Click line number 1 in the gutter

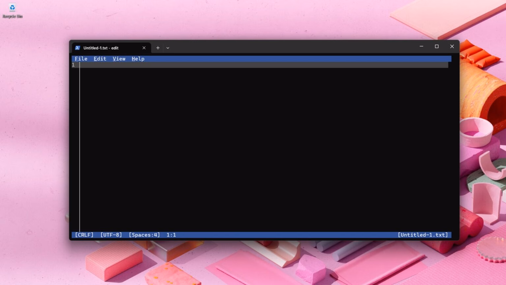pos(73,65)
